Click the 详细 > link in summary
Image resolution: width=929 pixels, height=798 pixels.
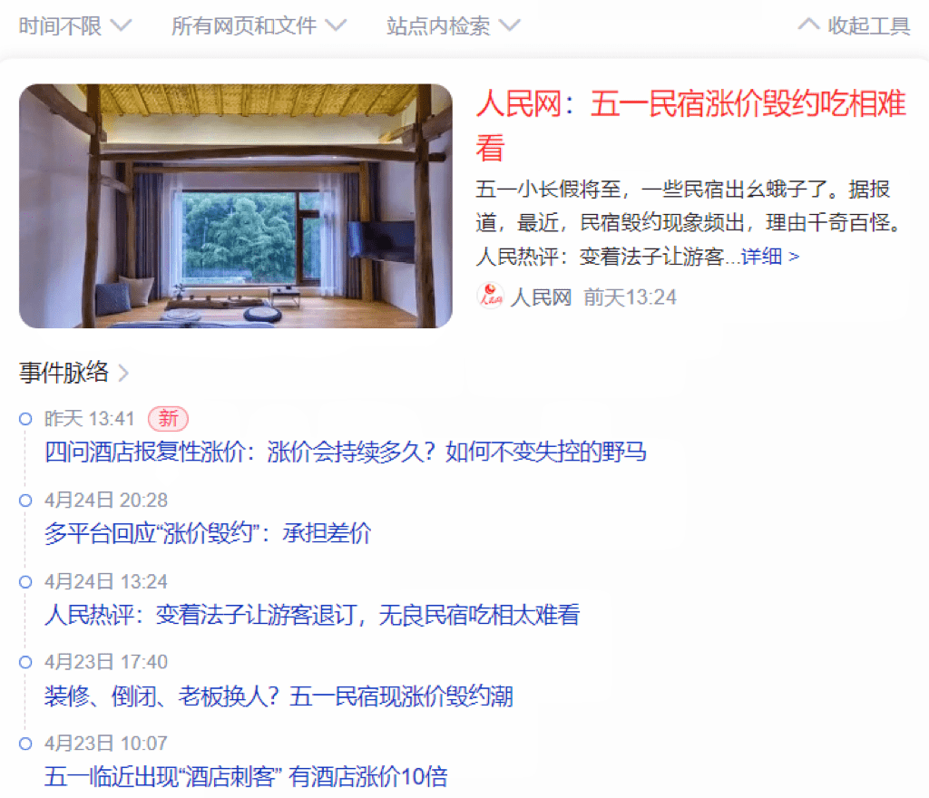pos(769,257)
